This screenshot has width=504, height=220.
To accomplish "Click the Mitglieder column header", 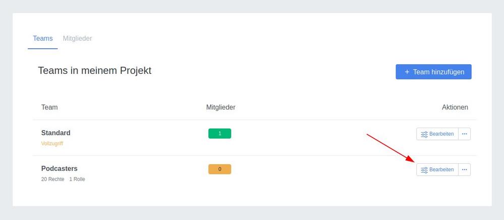I will tap(221, 107).
